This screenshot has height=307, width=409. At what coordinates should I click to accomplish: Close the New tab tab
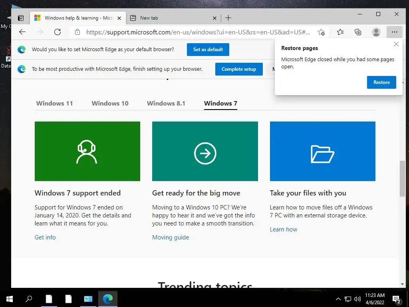214,18
